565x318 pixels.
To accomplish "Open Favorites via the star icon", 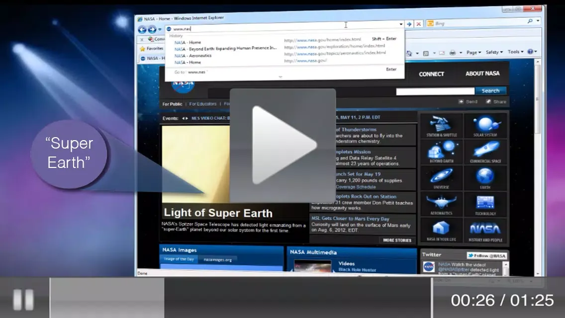I will (x=142, y=49).
